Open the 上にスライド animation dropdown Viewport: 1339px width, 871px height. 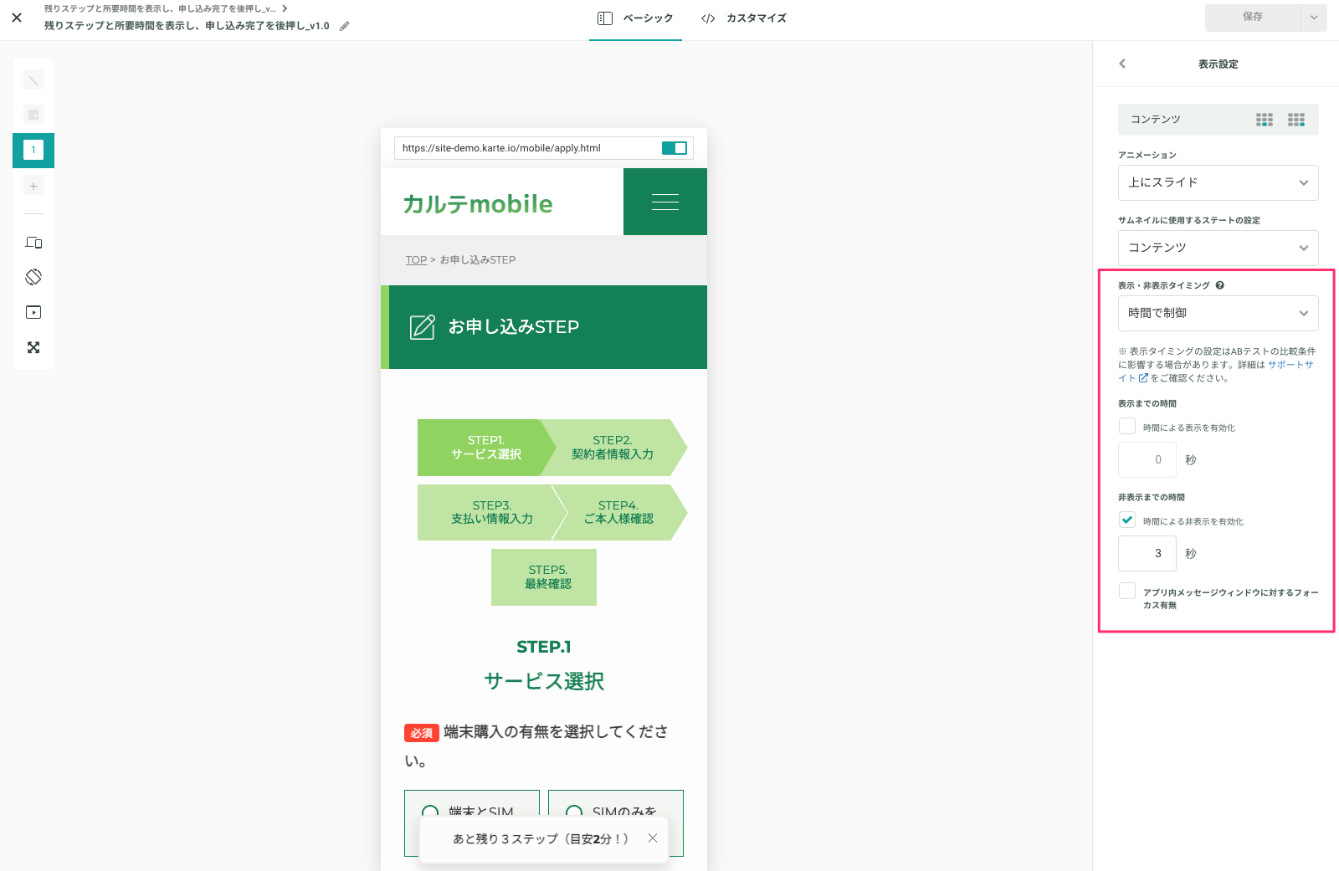[1218, 182]
